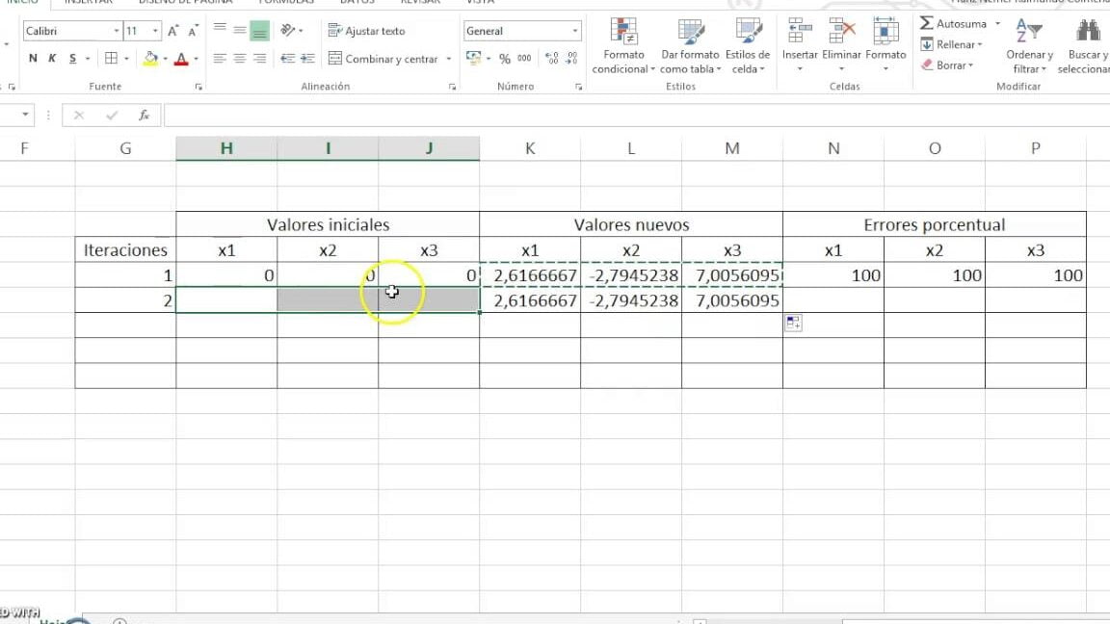Click the increase font size icon

click(x=173, y=31)
